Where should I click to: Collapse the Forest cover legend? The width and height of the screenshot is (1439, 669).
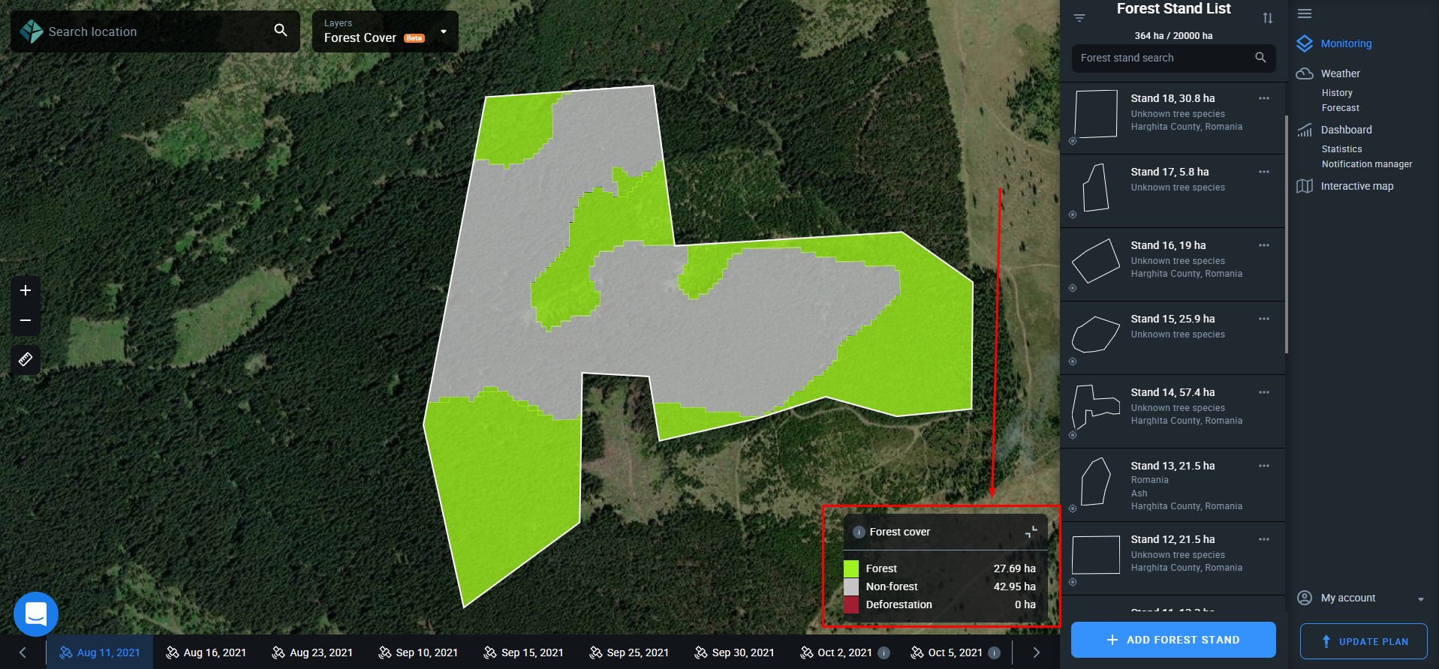point(1031,532)
